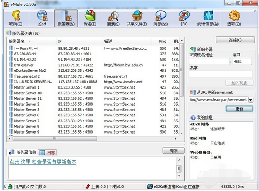259x191 pixels.
Task: Switch to the Log (日志) tab
Action: click(x=47, y=152)
